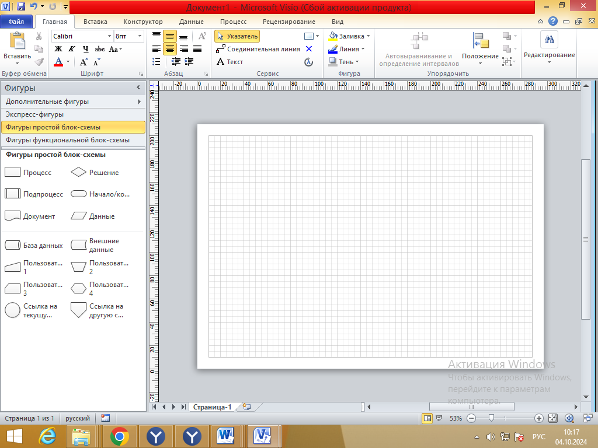Select the Страница-1 page tab
The height and width of the screenshot is (448, 598).
(212, 407)
